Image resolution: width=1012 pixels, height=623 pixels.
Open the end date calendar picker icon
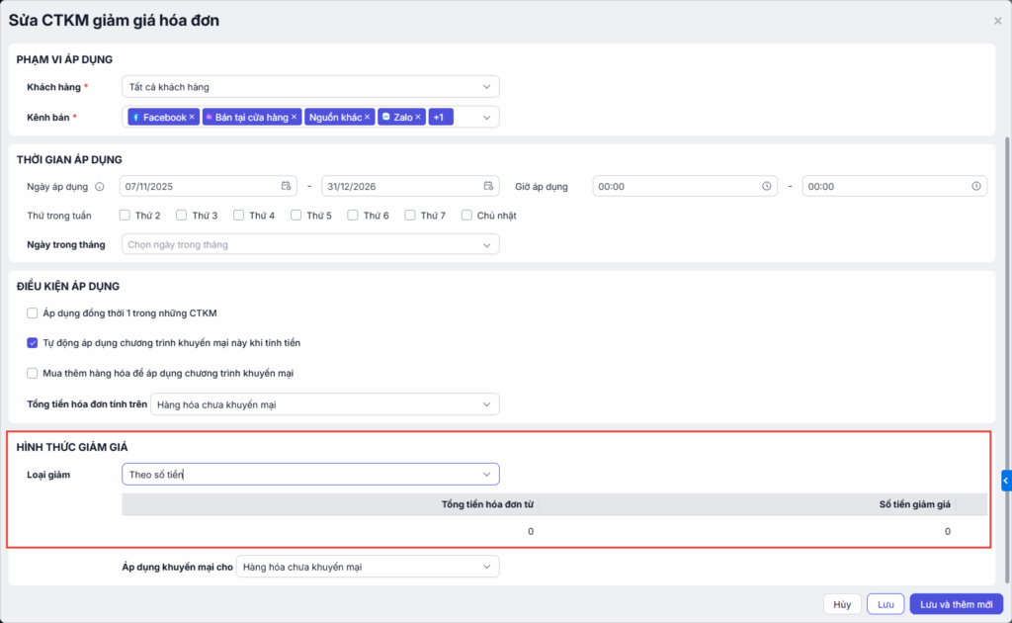(488, 186)
